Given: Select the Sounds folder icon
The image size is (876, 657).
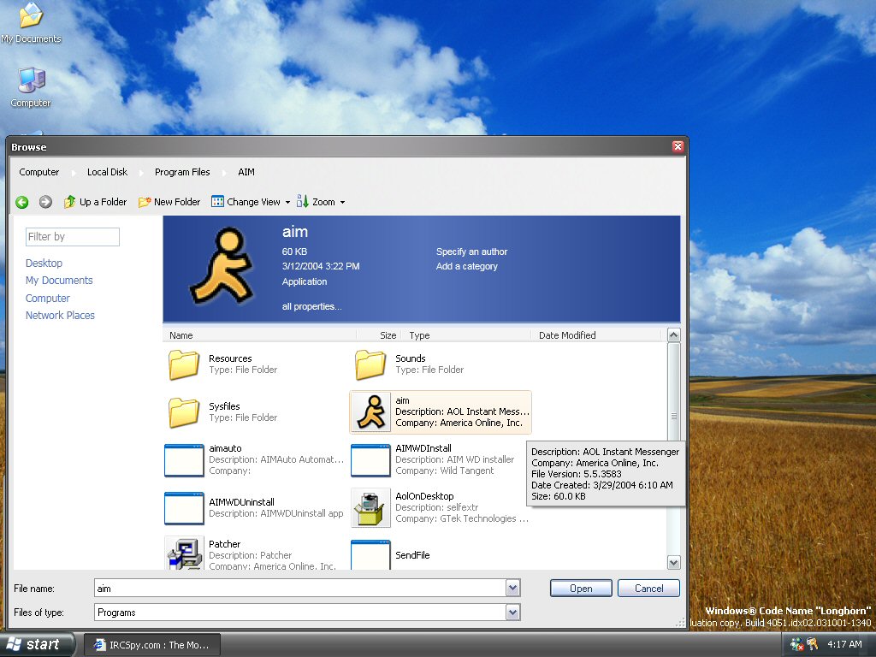Looking at the screenshot, I should click(370, 364).
